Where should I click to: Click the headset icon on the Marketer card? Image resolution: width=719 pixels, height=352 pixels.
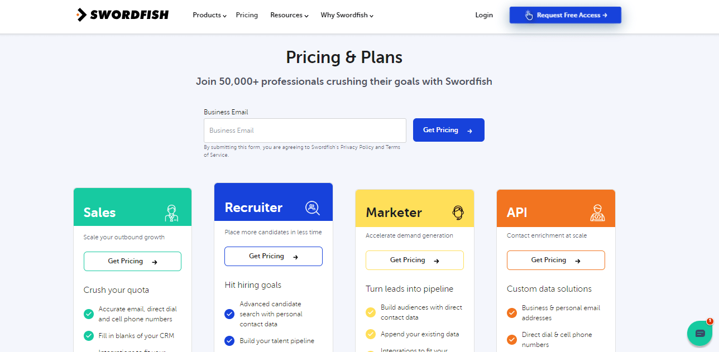tap(457, 212)
